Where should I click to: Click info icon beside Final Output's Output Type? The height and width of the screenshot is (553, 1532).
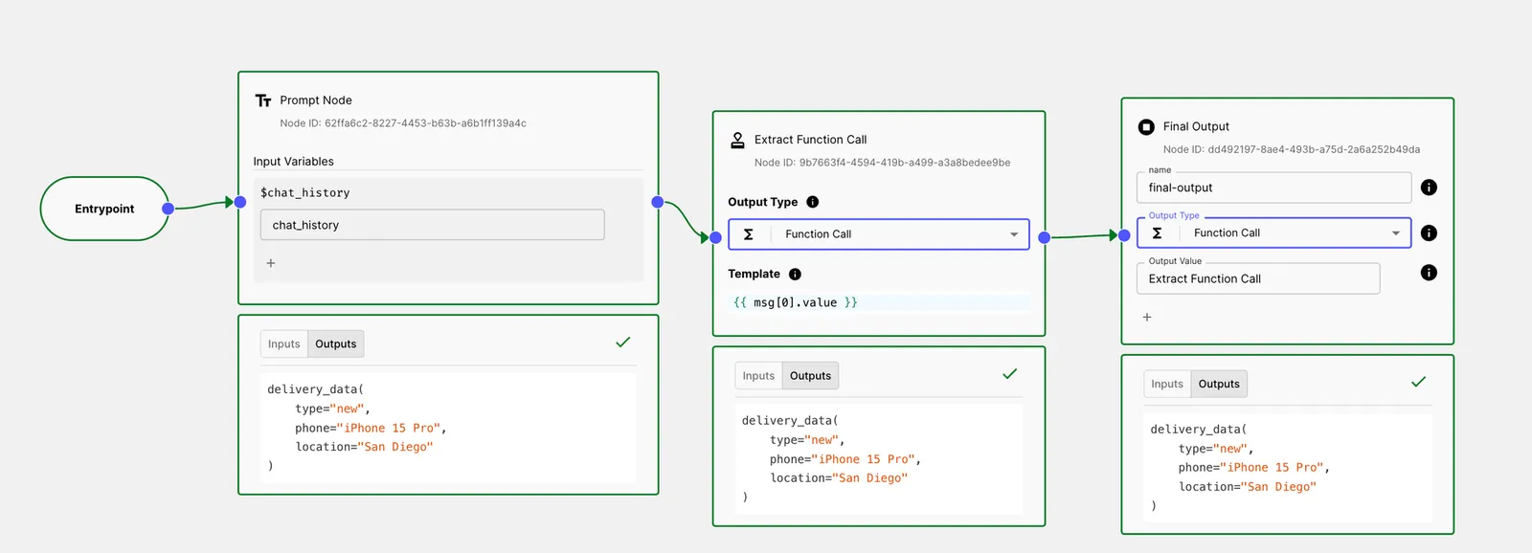point(1429,232)
